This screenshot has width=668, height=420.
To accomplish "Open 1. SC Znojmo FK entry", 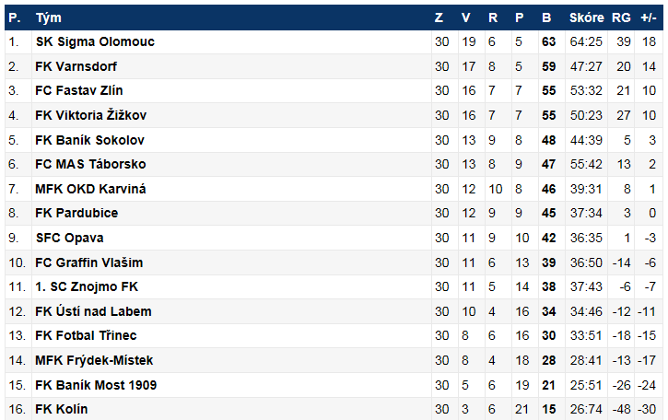I will [87, 286].
